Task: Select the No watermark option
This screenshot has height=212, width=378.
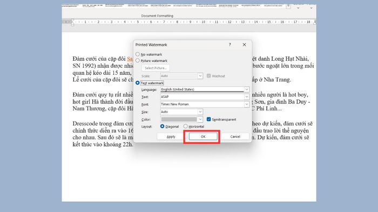Action: coord(138,54)
